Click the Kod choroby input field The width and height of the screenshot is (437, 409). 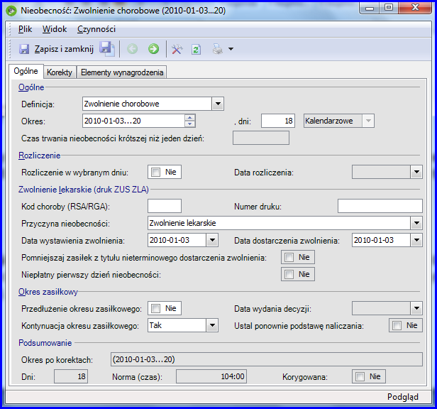(165, 206)
